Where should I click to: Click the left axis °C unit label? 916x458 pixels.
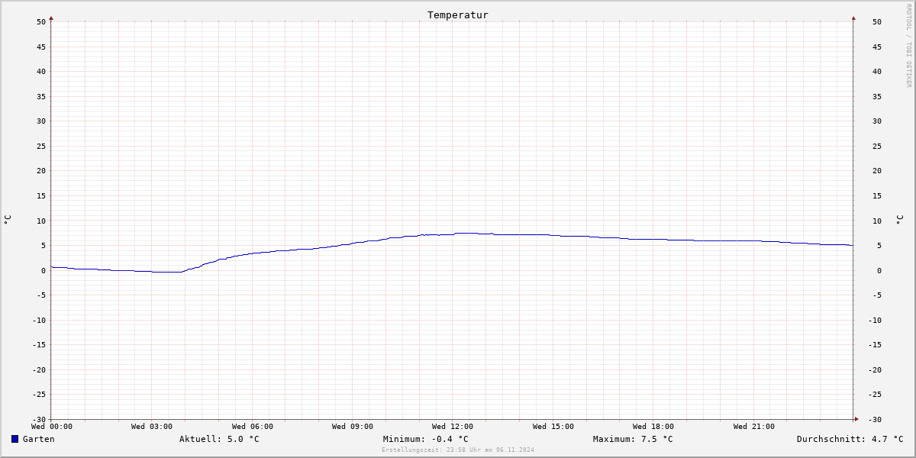8,220
